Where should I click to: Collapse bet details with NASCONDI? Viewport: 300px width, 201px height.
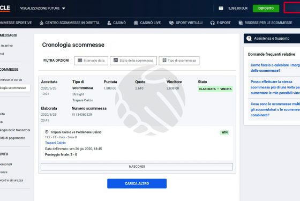click(x=137, y=167)
